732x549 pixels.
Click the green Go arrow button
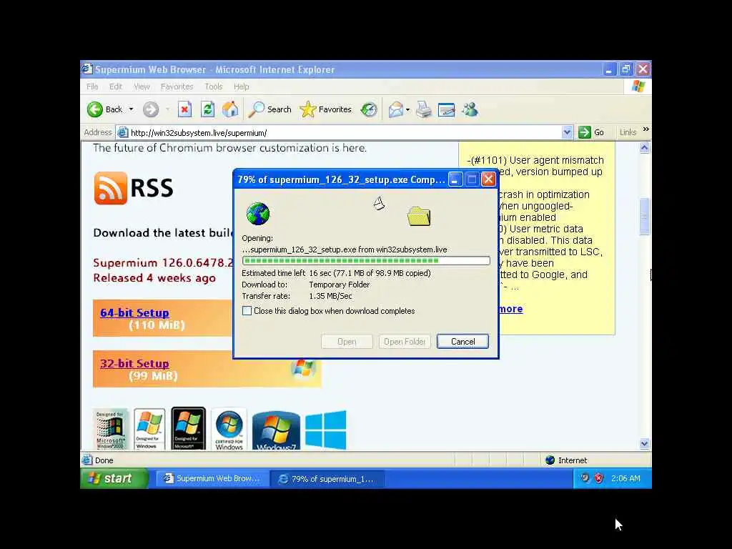[x=585, y=132]
